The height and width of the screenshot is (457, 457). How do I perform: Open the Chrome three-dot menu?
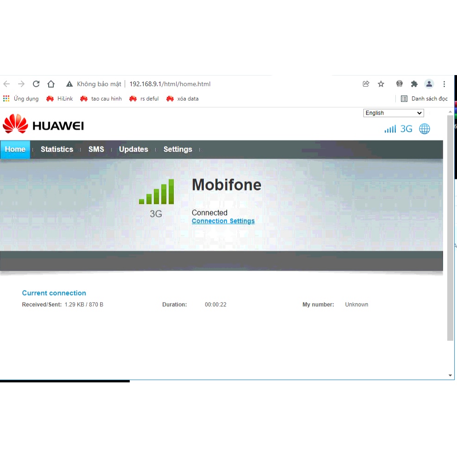click(x=444, y=84)
